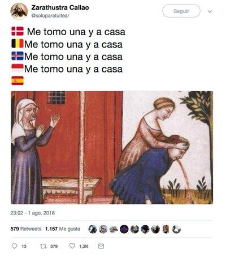Expand tweet options chevron next to Seguir
The height and width of the screenshot is (257, 226).
pos(210,11)
